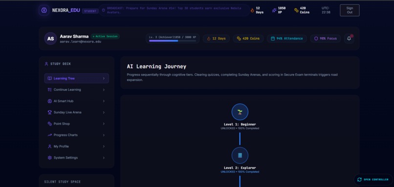Expand System Settings chevron

coord(104,158)
